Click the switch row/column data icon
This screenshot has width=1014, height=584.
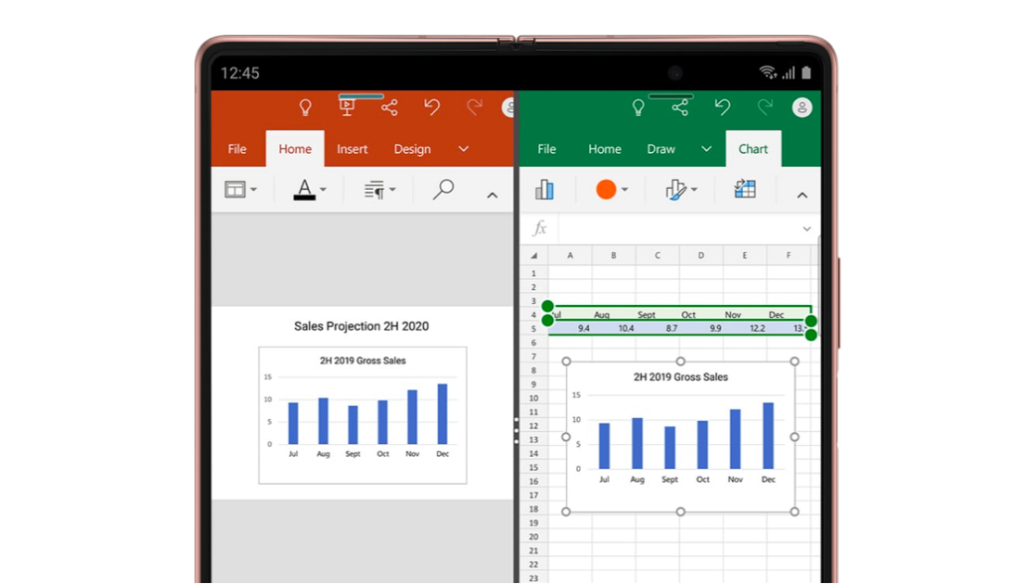745,189
